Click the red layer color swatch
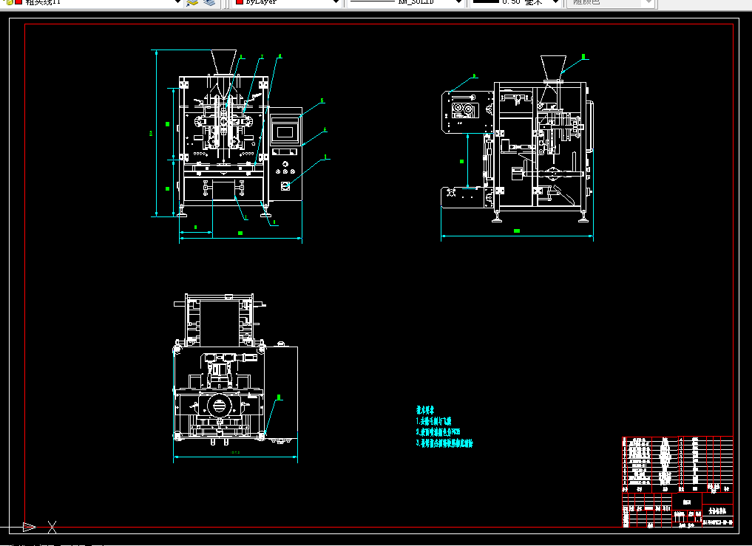This screenshot has height=546, width=752. 18,2
